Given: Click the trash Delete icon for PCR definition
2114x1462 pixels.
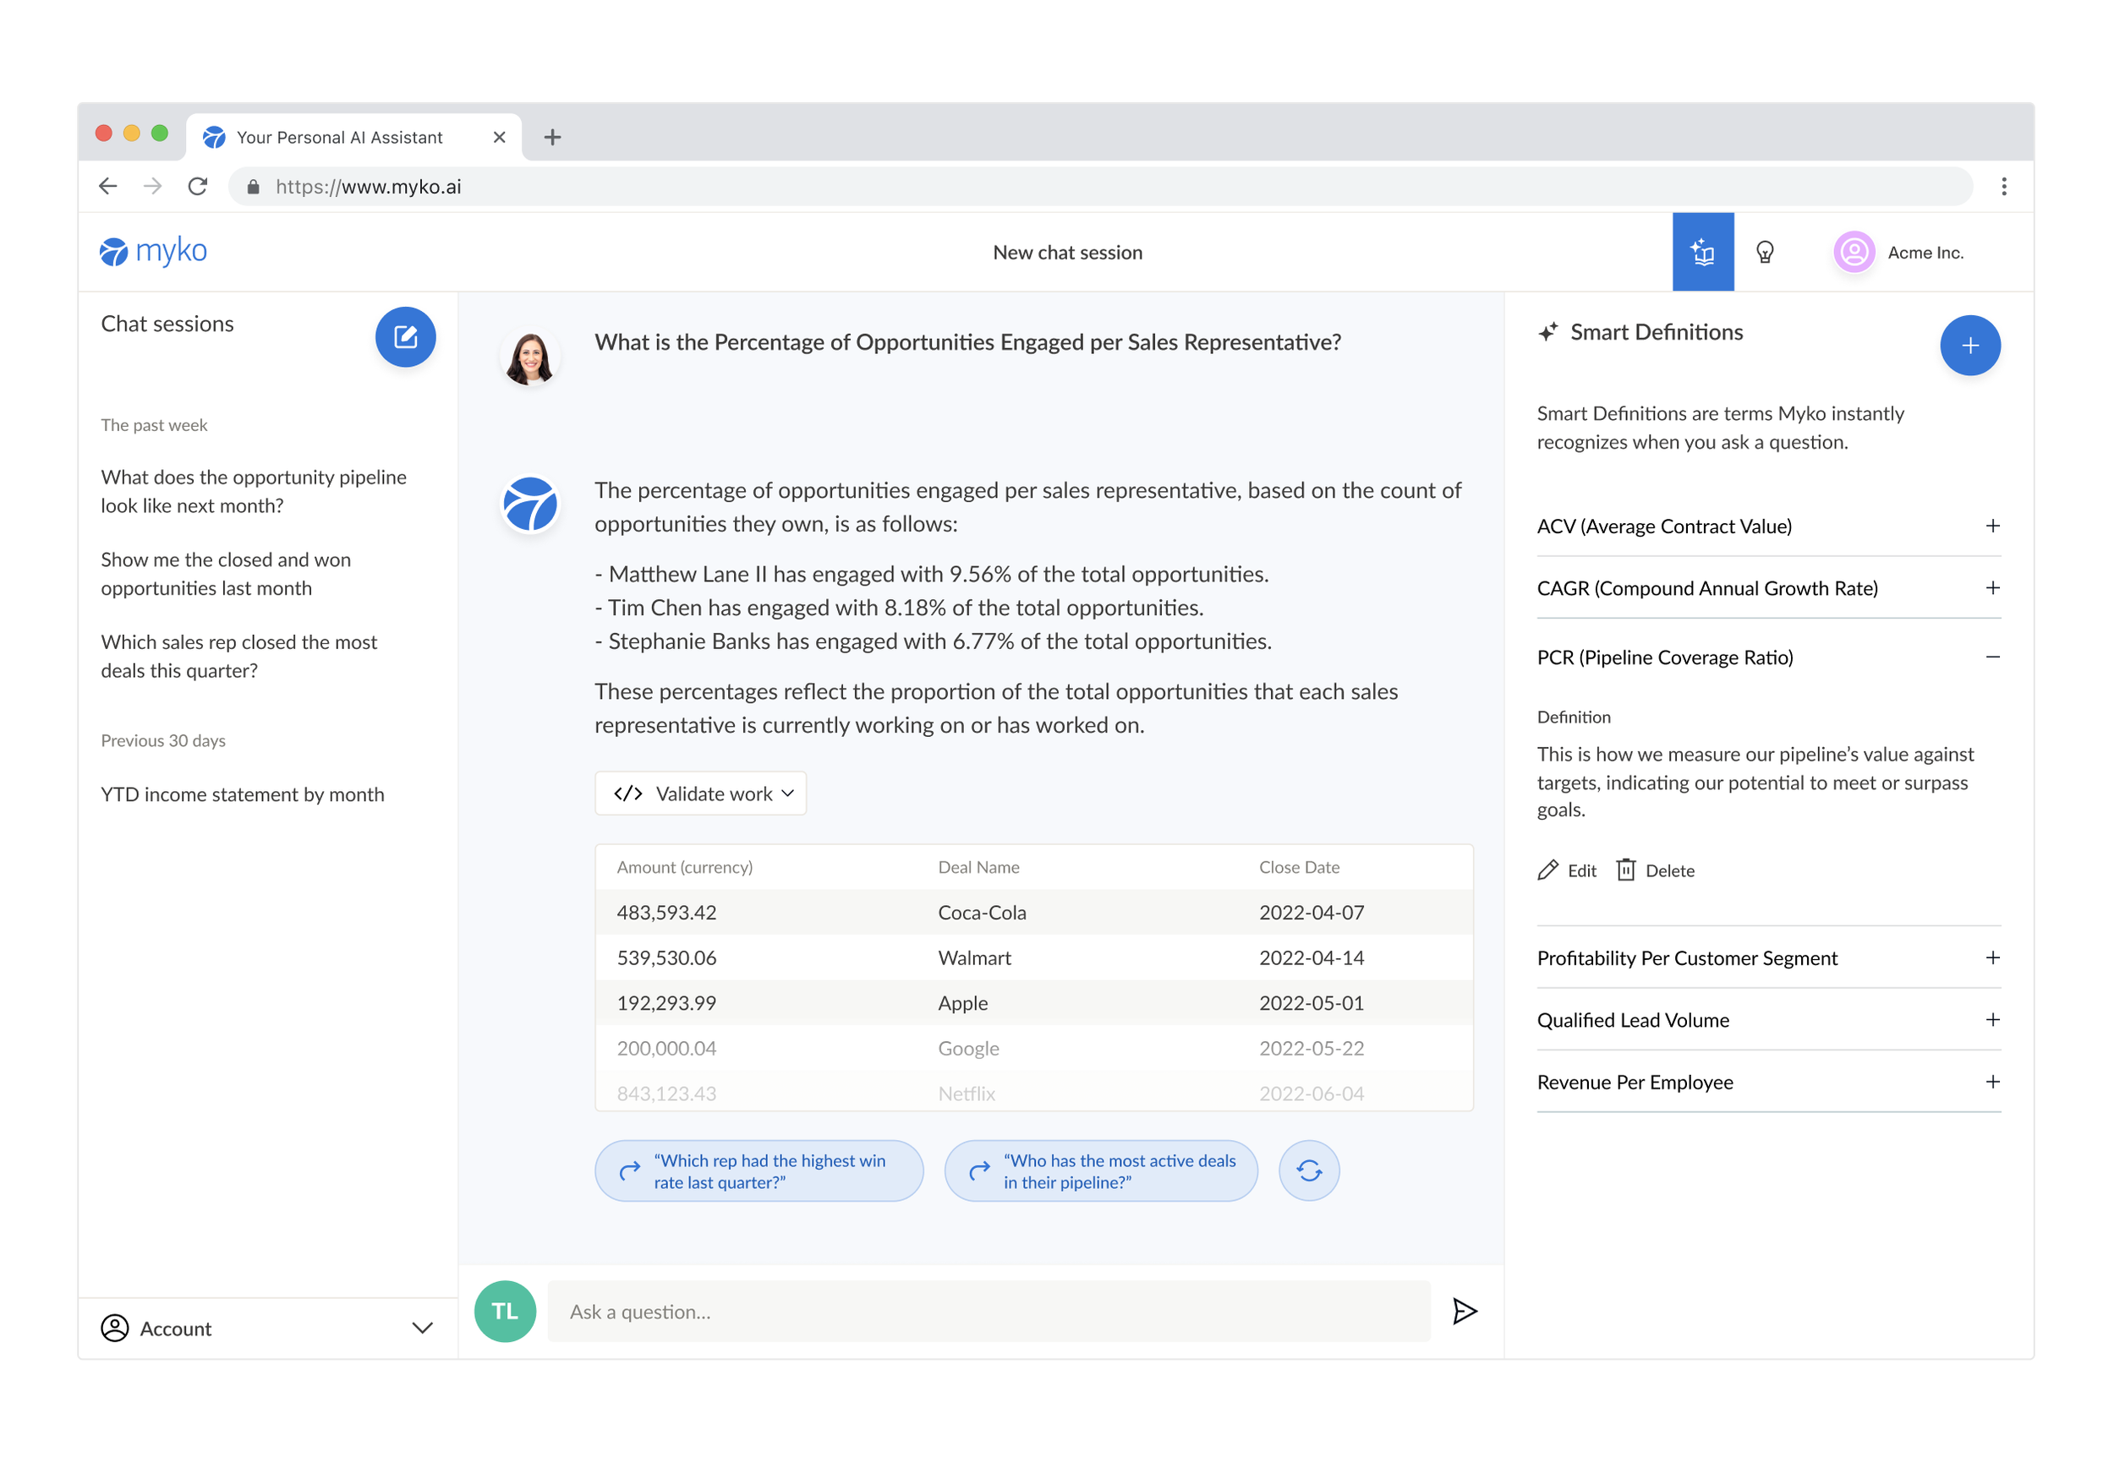Looking at the screenshot, I should coord(1625,870).
